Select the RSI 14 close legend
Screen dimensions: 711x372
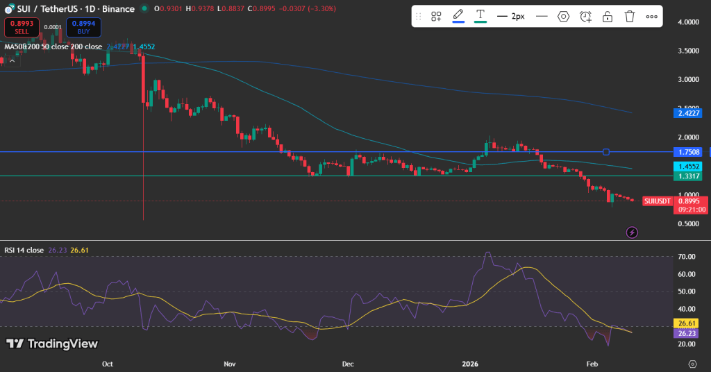coord(24,250)
